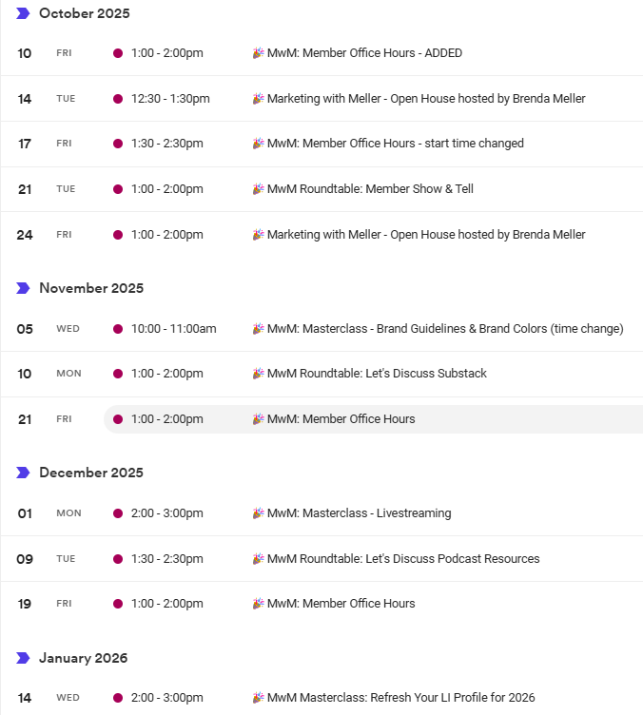The image size is (643, 715).
Task: Collapse the November 2025 section arrow
Action: 23,288
